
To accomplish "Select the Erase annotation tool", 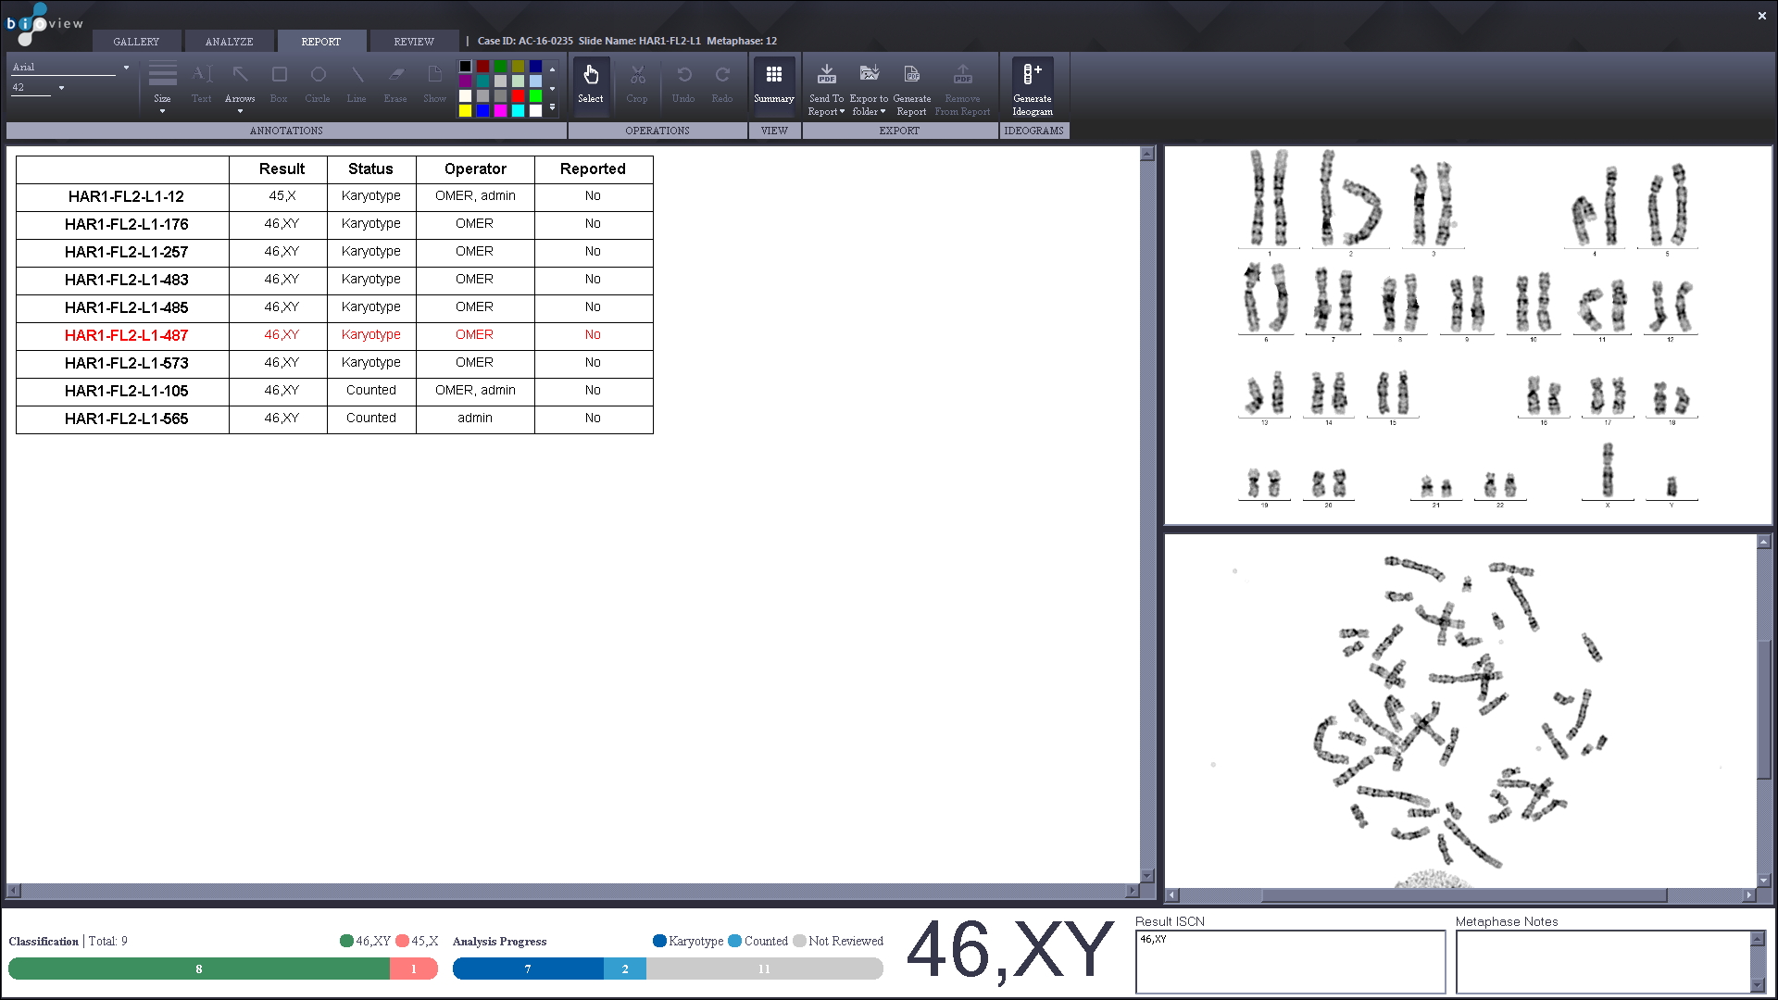I will click(395, 83).
